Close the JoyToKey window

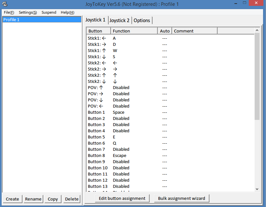(256, 3)
